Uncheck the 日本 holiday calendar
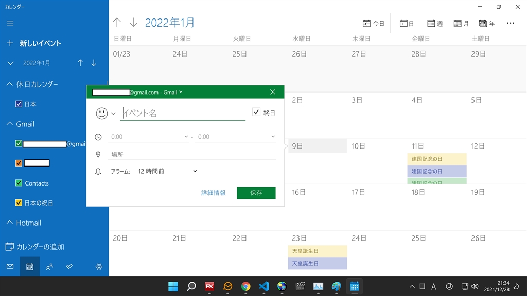Image resolution: width=527 pixels, height=296 pixels. click(19, 104)
